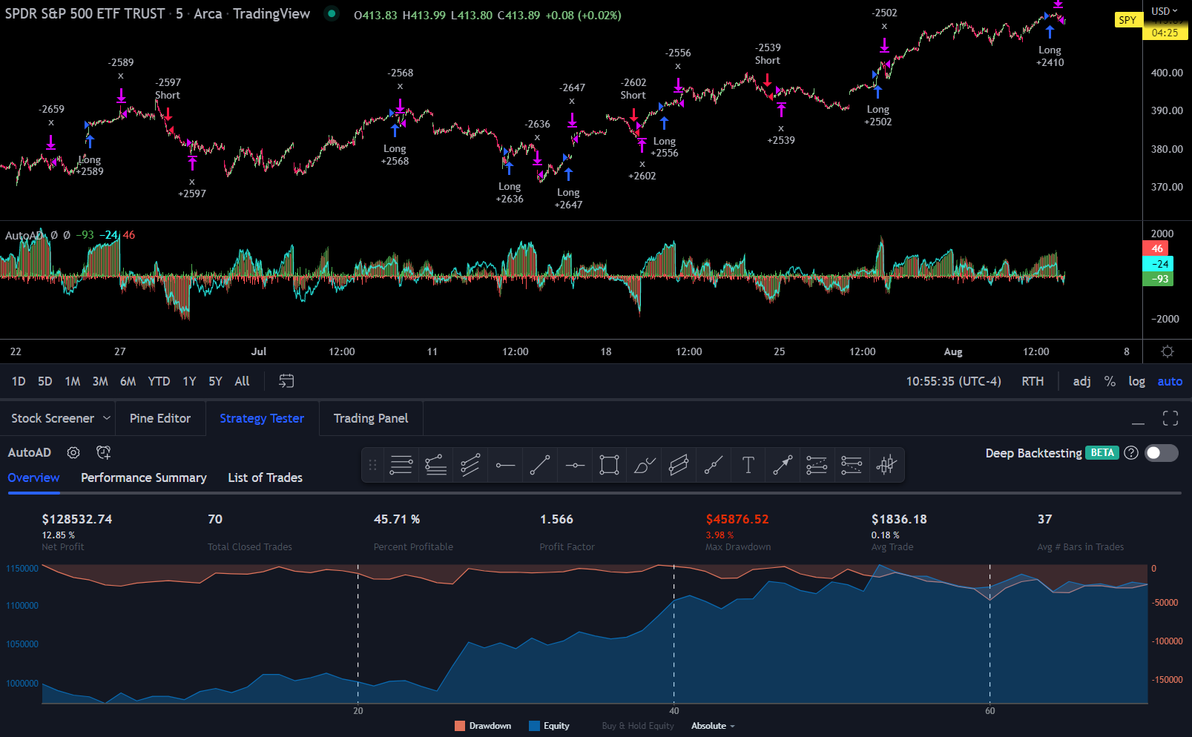This screenshot has width=1192, height=737.
Task: Click the Net Profit value $128532.74
Action: click(x=77, y=519)
